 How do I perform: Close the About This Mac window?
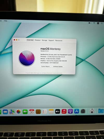[14, 40]
